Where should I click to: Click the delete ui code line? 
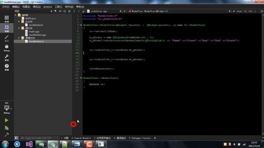point(97,84)
